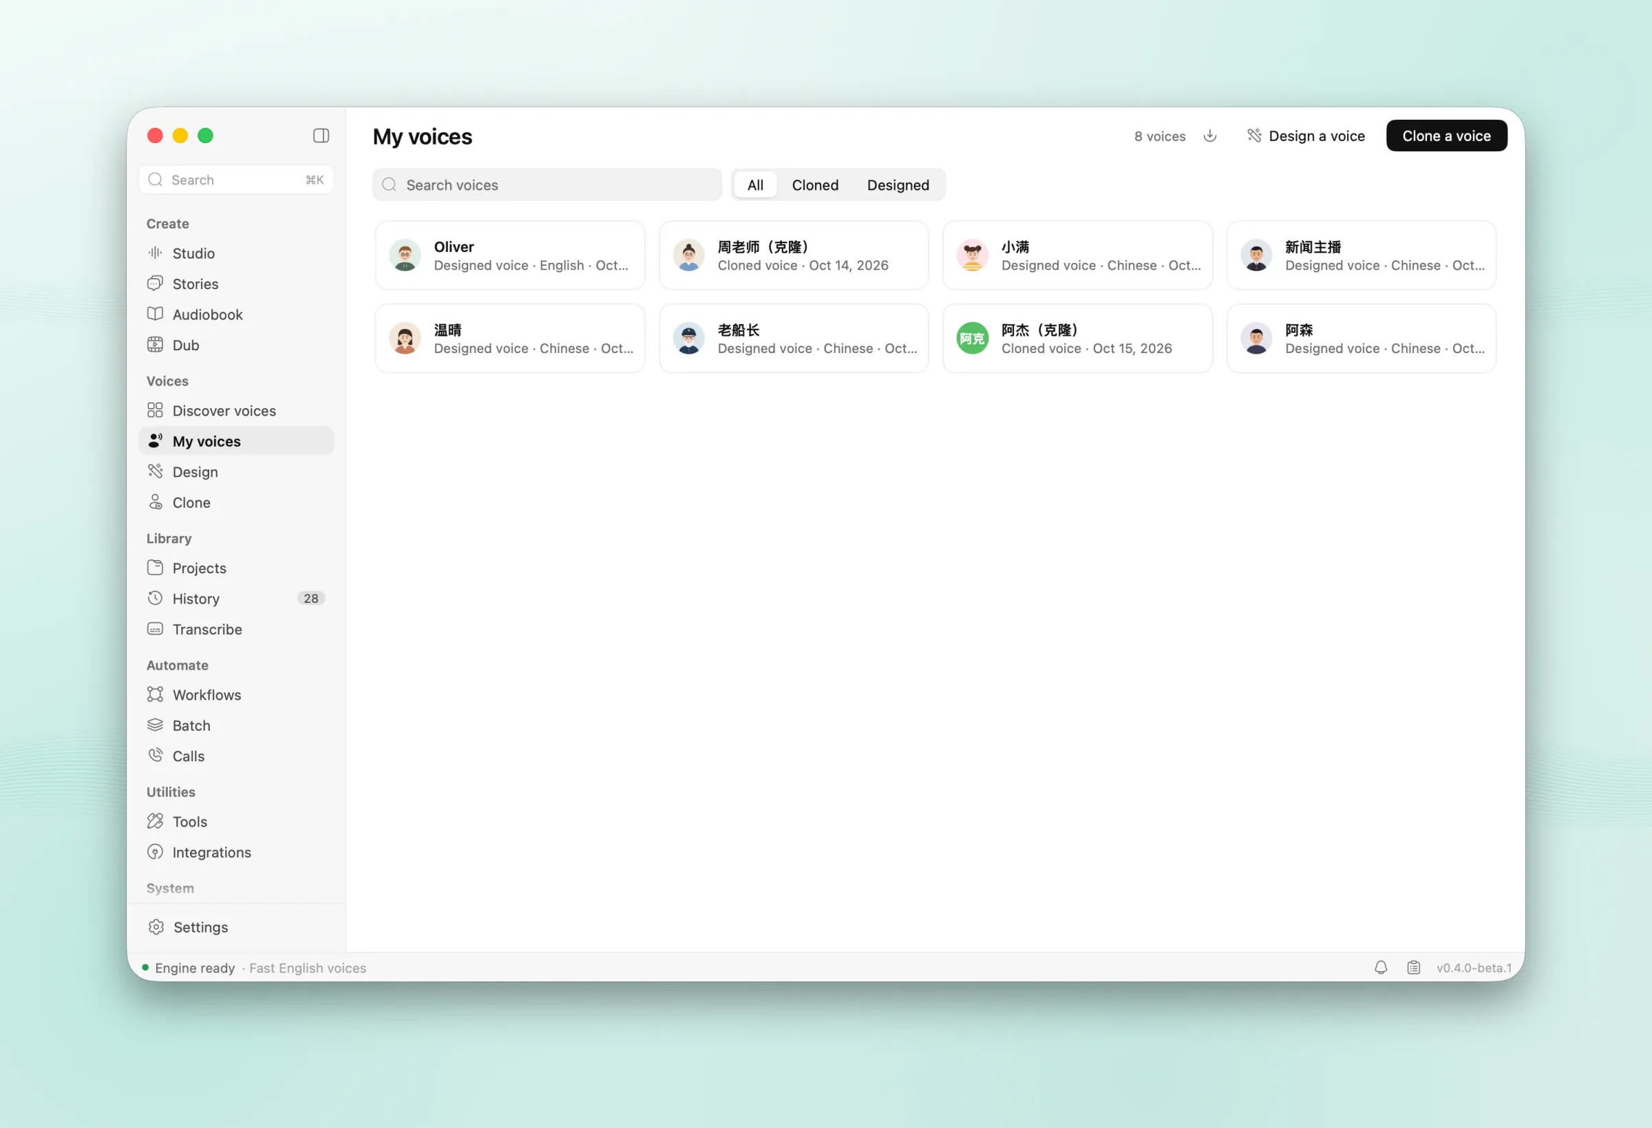Open the 老船长 voice card
The height and width of the screenshot is (1128, 1652).
[793, 339]
